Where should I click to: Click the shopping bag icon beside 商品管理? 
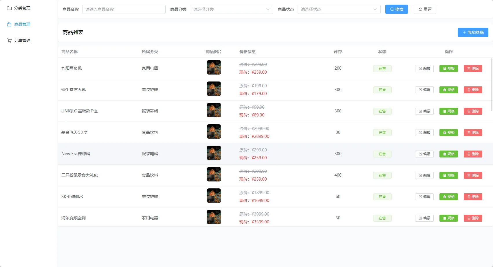coord(9,24)
